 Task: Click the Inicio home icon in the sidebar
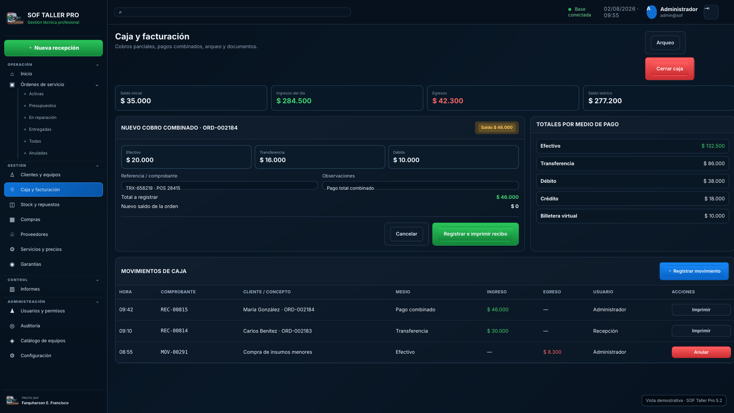[12, 74]
